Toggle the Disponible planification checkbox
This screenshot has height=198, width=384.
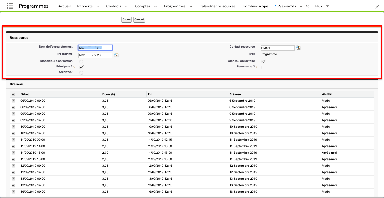coord(81,62)
